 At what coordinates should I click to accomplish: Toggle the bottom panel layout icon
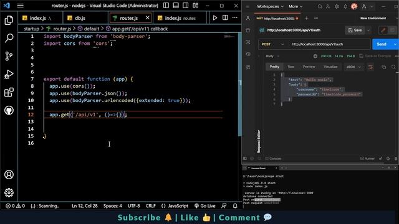click(176, 6)
